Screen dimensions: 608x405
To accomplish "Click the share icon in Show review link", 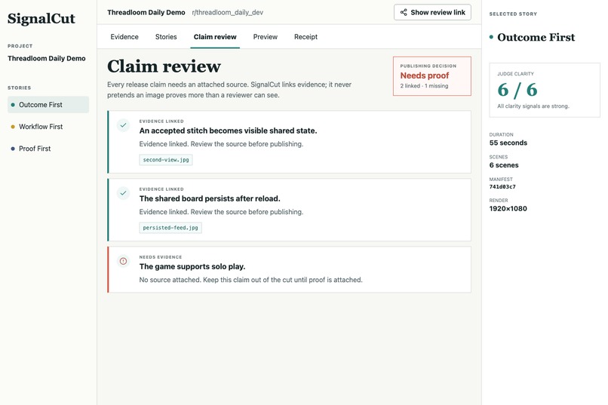I will [x=404, y=12].
